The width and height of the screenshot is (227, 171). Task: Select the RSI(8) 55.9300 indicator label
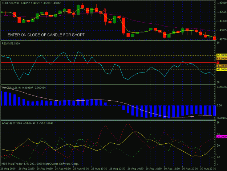coord(11,43)
